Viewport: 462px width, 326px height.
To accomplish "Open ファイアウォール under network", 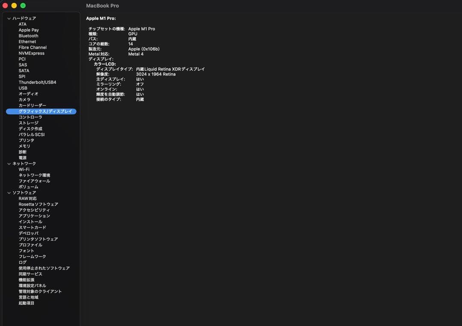I will click(x=34, y=181).
